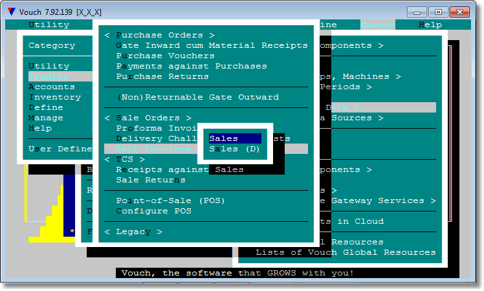Select Accounts in the Category list
The width and height of the screenshot is (484, 291).
[52, 87]
